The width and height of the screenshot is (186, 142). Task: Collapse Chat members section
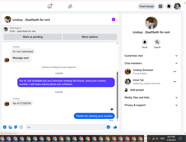151,63
